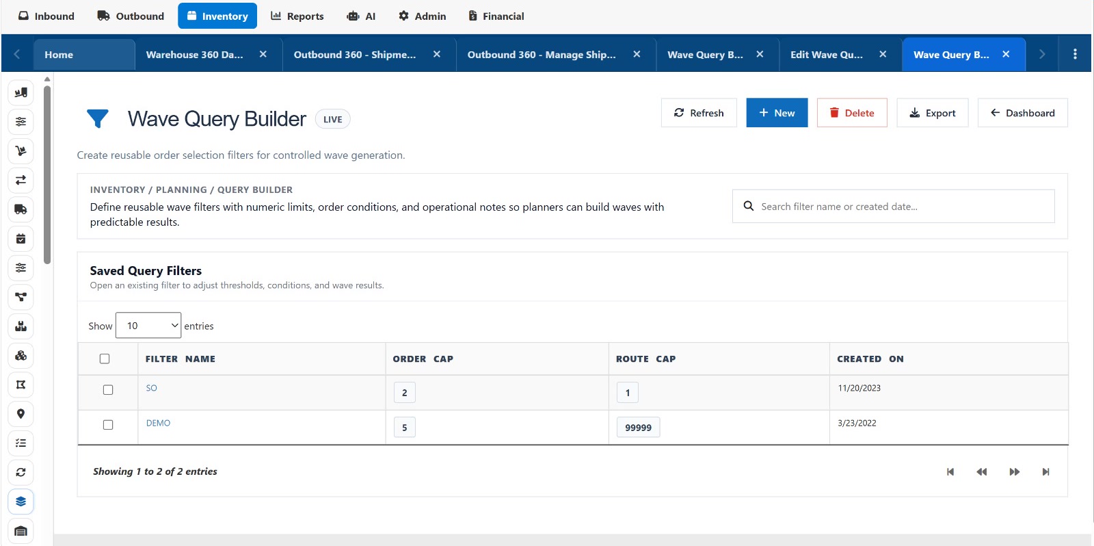Open the DEMO filter link

tap(158, 423)
